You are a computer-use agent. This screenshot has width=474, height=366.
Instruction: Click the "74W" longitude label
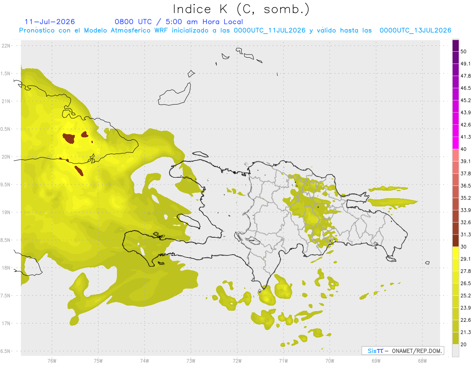coord(144,361)
